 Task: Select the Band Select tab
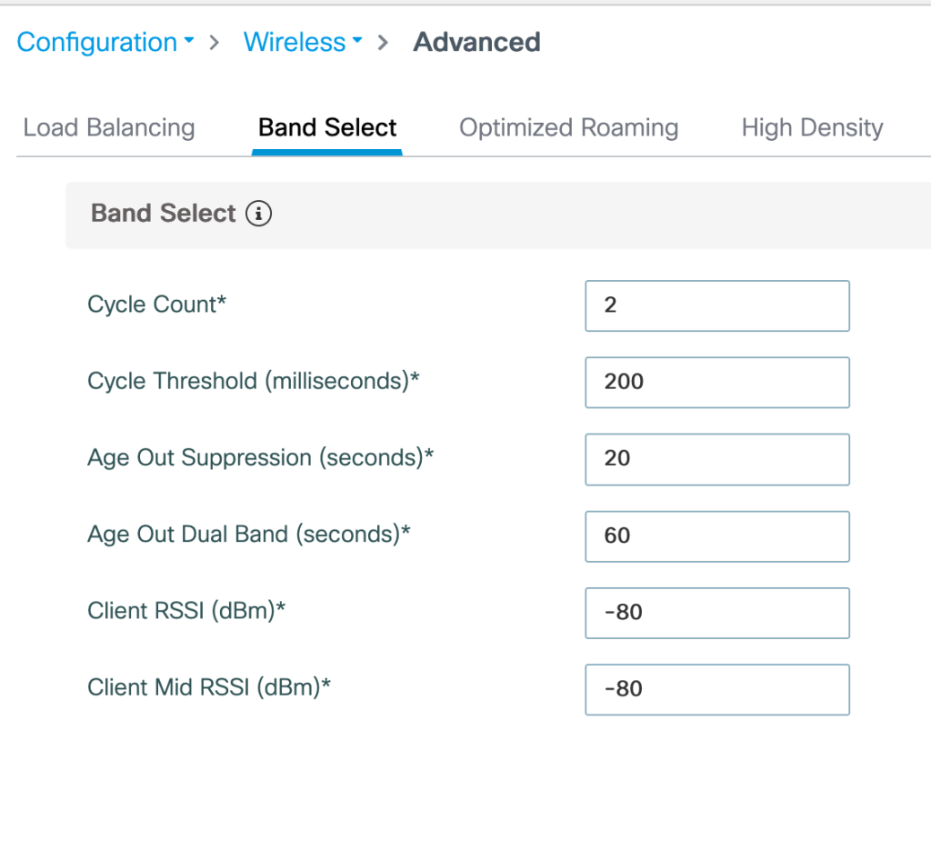tap(327, 128)
